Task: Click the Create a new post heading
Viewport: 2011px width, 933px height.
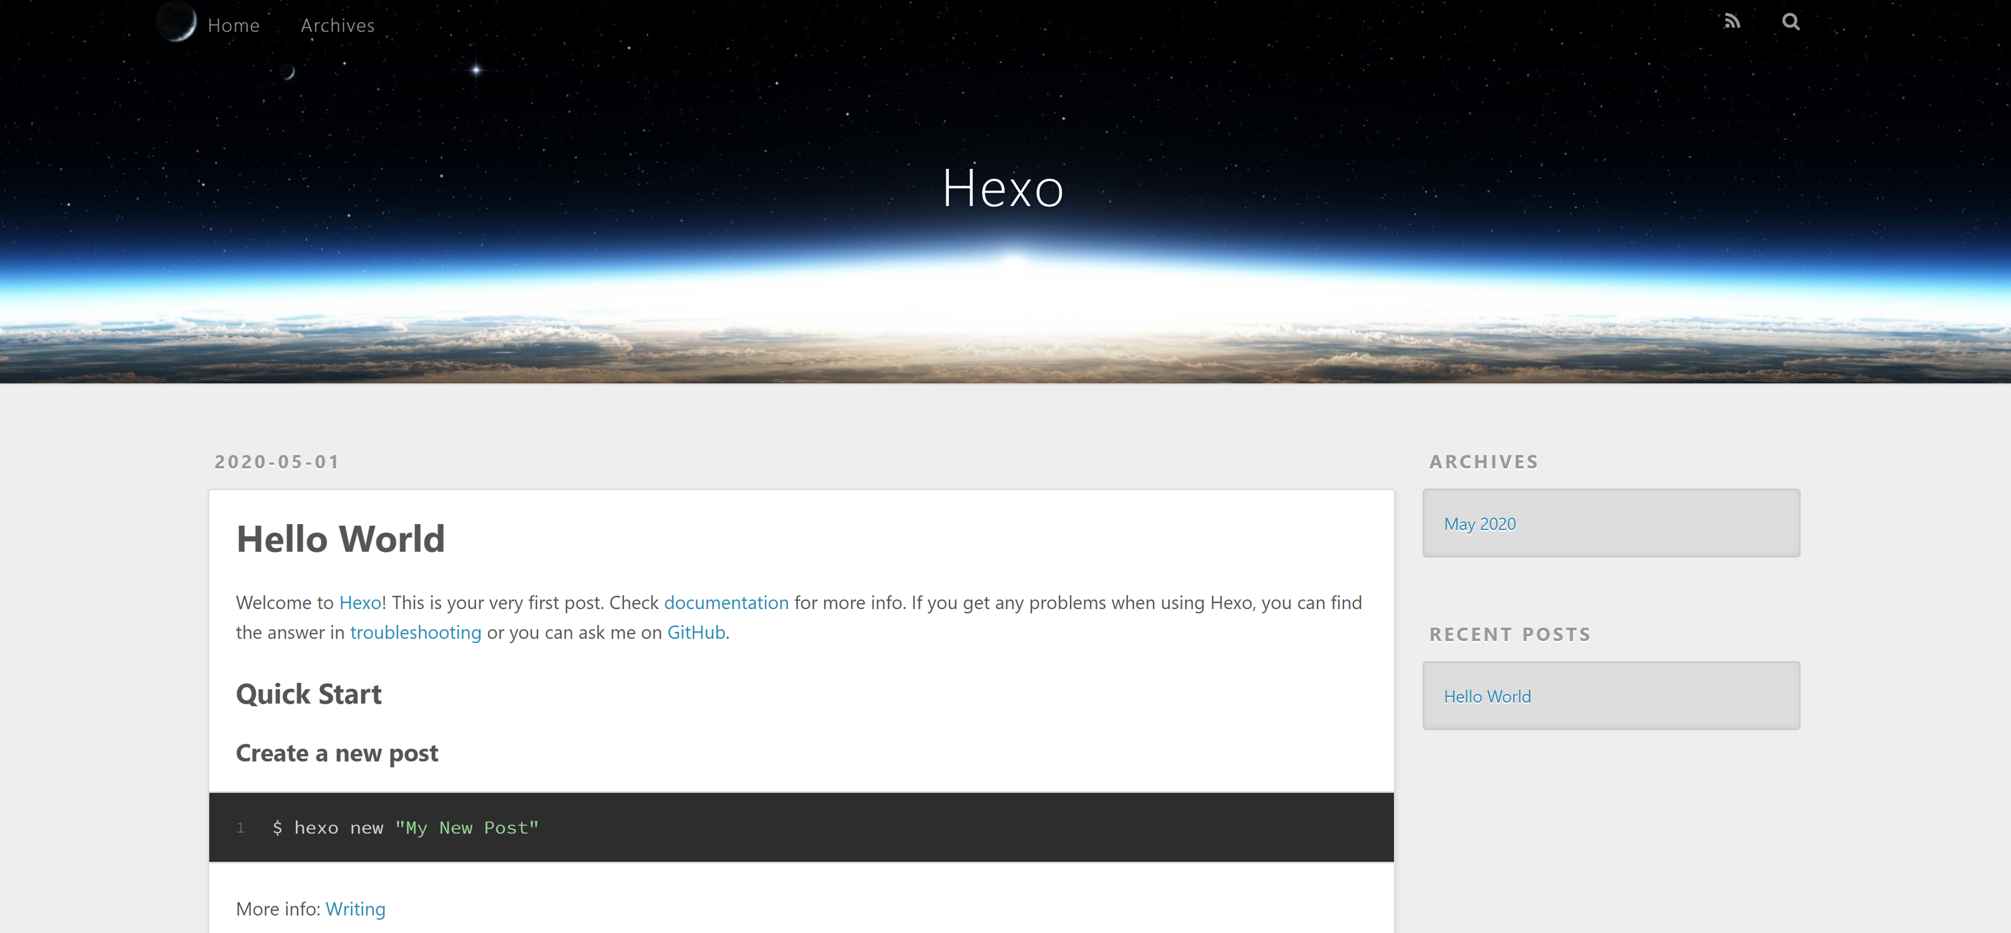Action: pyautogui.click(x=336, y=753)
